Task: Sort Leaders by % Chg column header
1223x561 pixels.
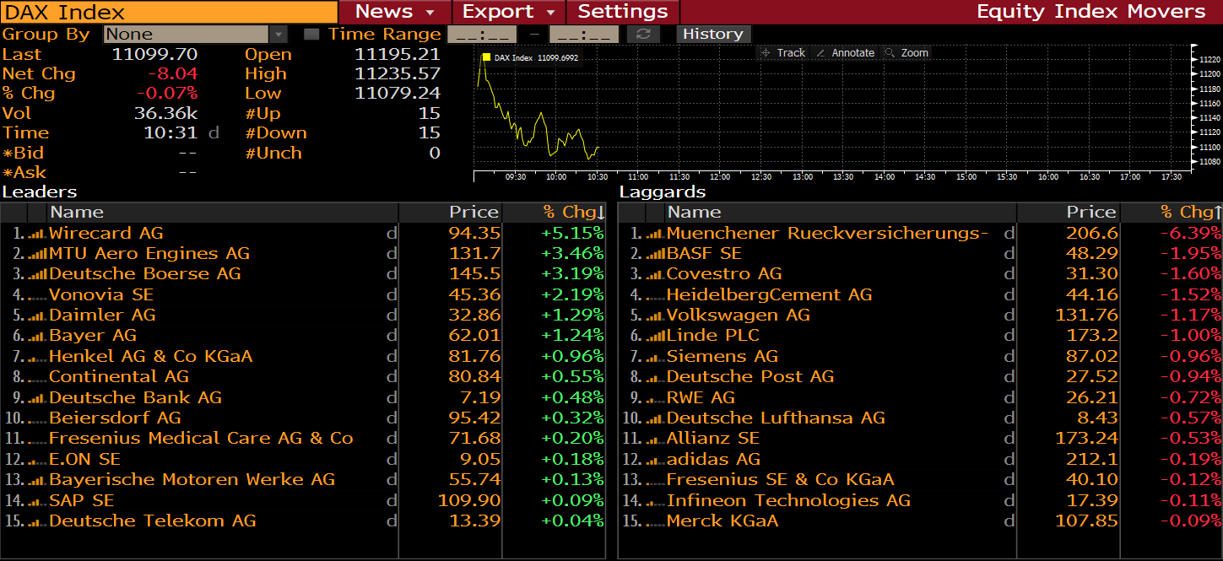Action: 574,212
